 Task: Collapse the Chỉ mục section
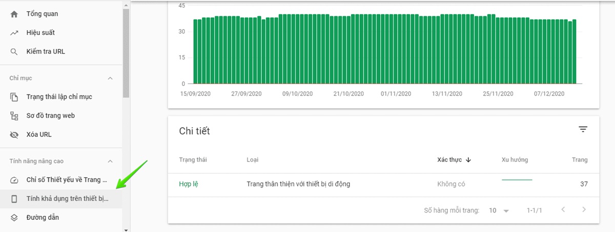pyautogui.click(x=110, y=78)
